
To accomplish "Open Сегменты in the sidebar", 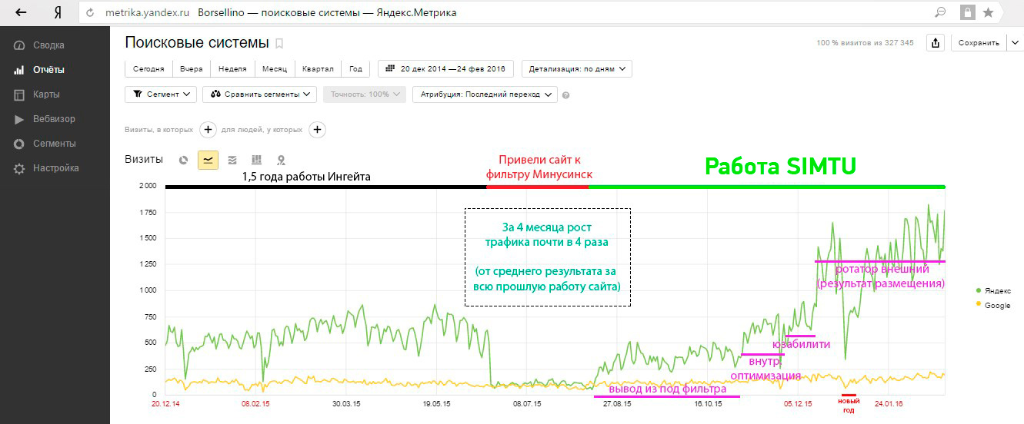I will point(54,144).
